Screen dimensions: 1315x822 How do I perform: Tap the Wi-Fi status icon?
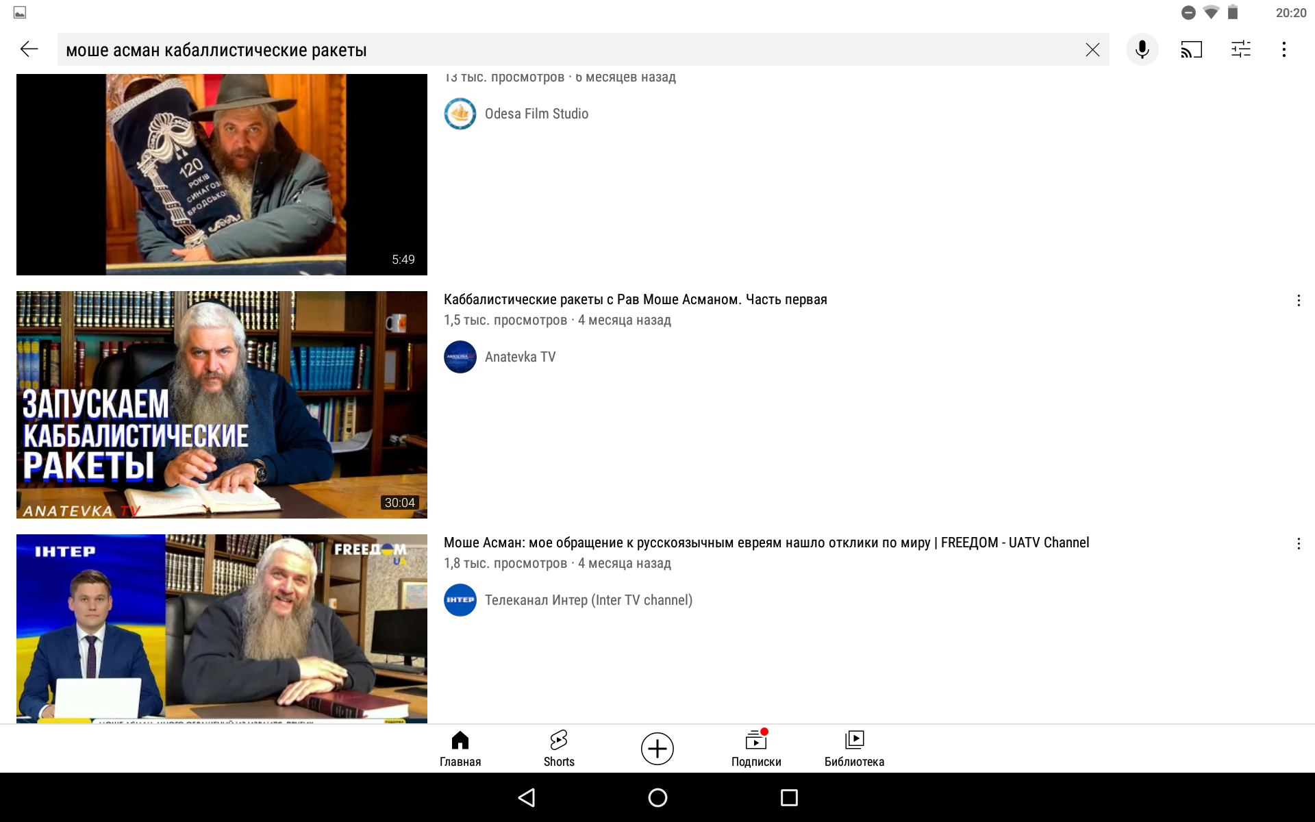click(x=1211, y=12)
